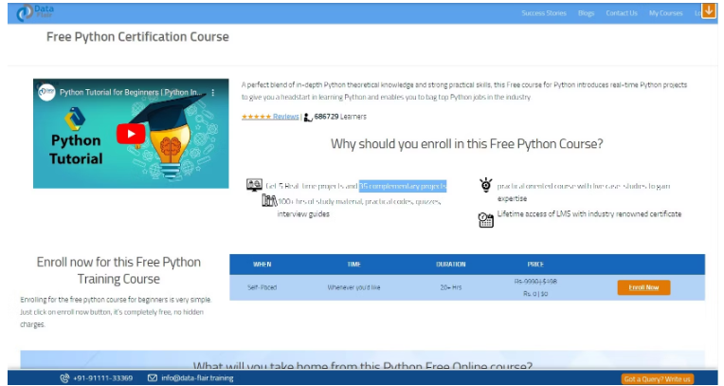Screen dimensions: 724x386
Task: Click the +91-91111-33369 phone number
Action: (x=102, y=378)
